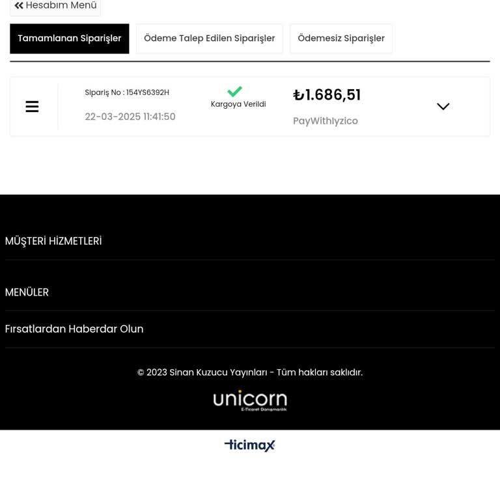Viewport: 500px width, 500px height.
Task: Open the unicorn E-Ticaret logo
Action: [250, 400]
